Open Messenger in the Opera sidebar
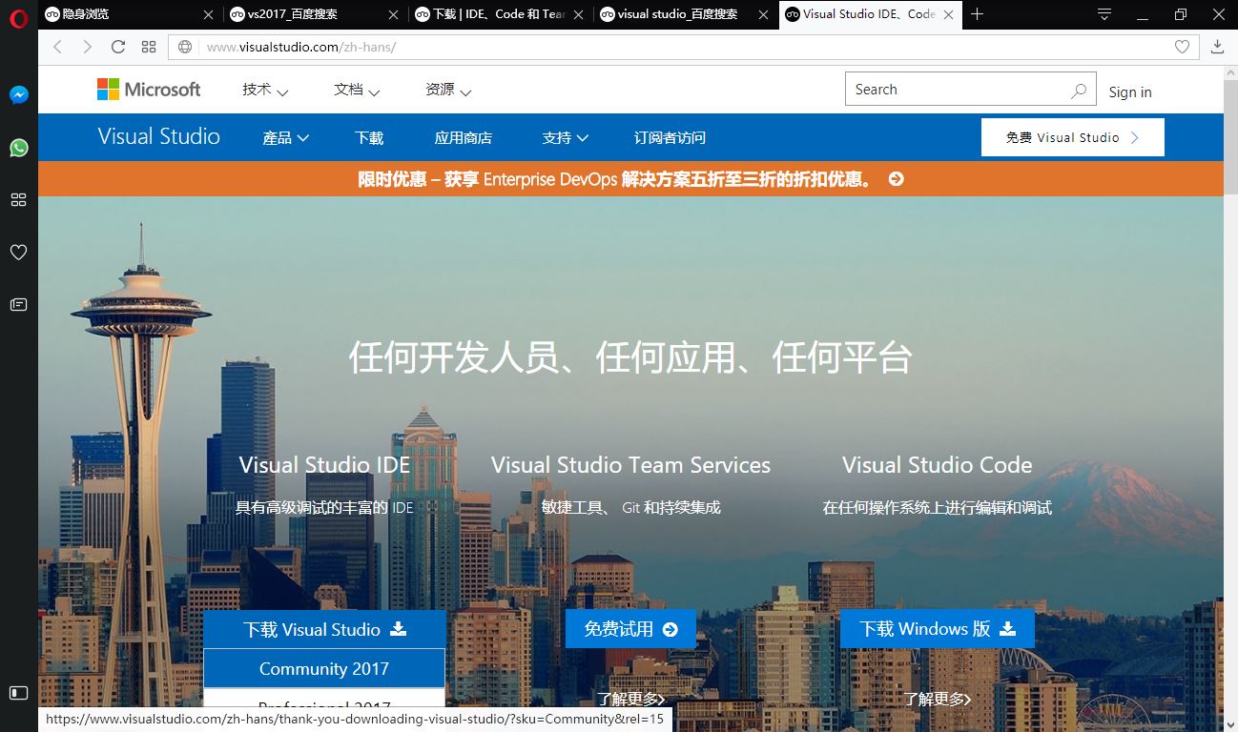 click(18, 95)
